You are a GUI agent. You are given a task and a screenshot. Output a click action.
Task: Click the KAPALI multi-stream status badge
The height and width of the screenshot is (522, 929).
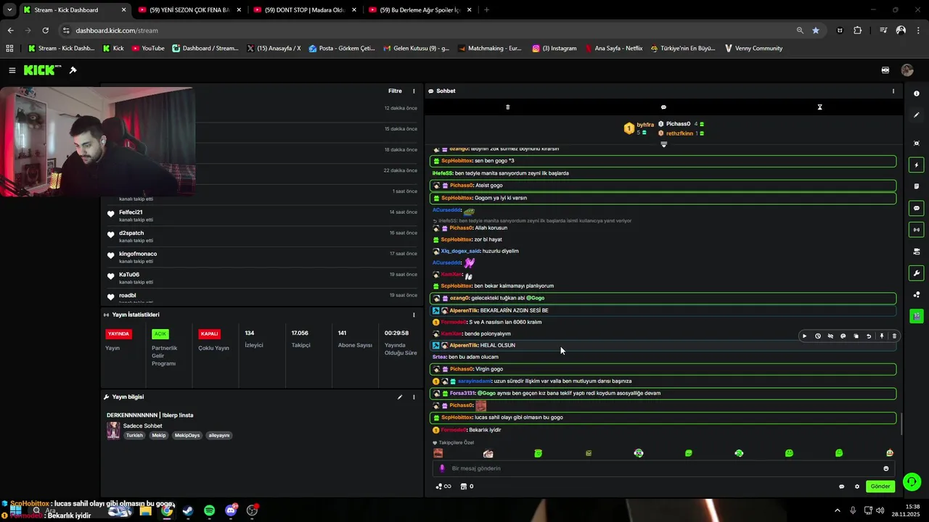(210, 334)
